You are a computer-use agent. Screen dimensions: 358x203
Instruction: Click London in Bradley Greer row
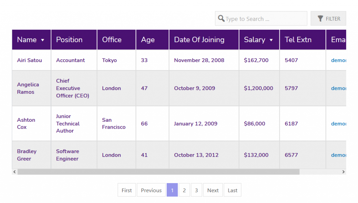click(112, 155)
